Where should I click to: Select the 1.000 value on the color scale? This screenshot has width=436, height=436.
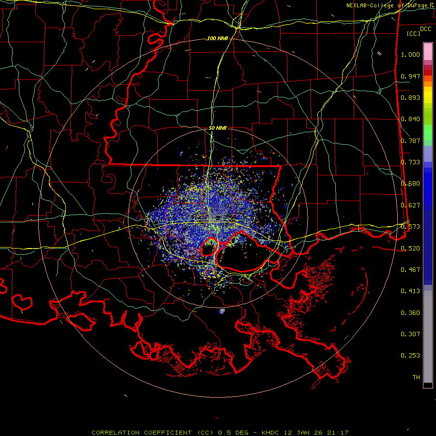pos(410,54)
